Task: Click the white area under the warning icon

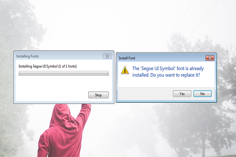Action: (x=125, y=81)
